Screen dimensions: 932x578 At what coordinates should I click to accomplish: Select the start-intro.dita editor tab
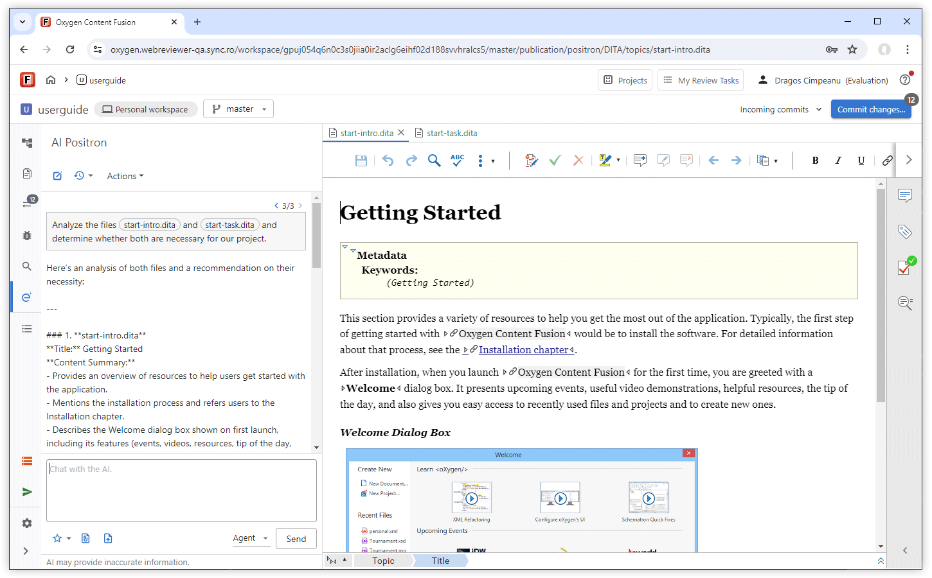click(366, 133)
